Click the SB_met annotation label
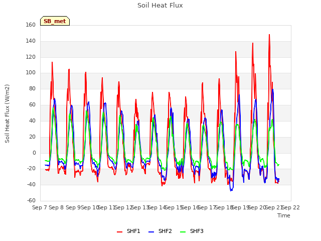This screenshot has height=241, width=321. click(x=55, y=21)
